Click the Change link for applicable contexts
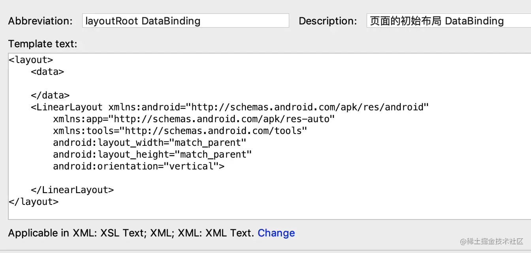The height and width of the screenshot is (253, 531). point(276,233)
